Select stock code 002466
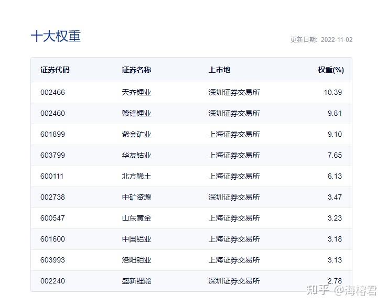Viewport: 387px width, 306px height. [x=52, y=92]
